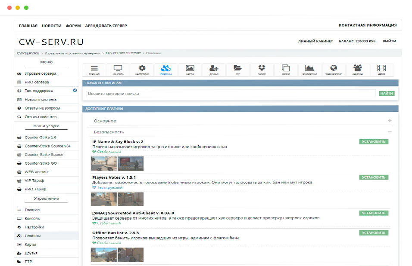Open Counter-Strike GO in sidebar services

[x=41, y=163]
